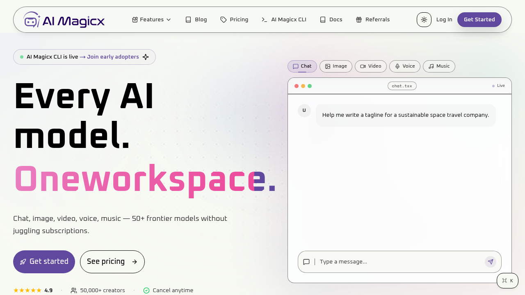Click the U user avatar
Screen dimensions: 525x295
[304, 111]
